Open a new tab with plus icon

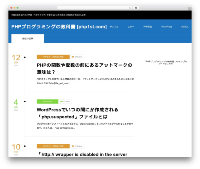(190, 9)
